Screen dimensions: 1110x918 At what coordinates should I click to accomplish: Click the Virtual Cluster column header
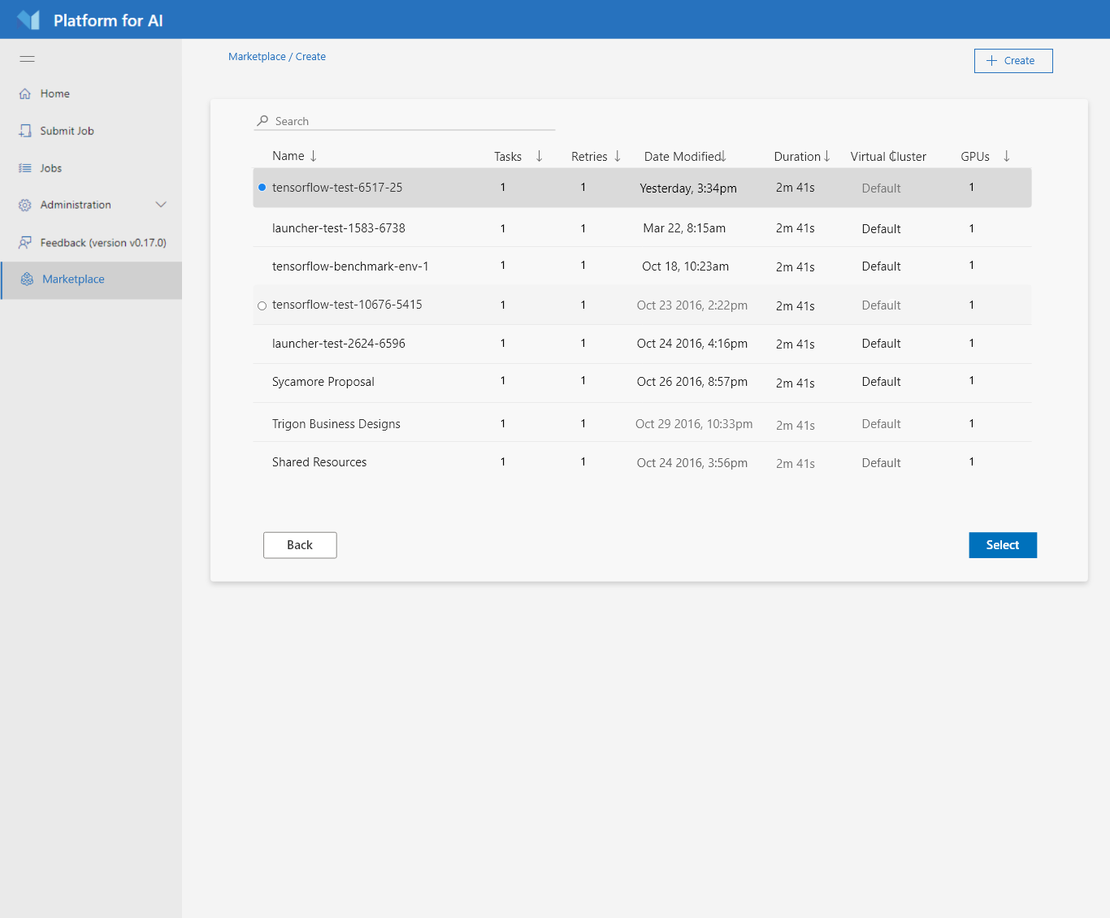click(888, 157)
